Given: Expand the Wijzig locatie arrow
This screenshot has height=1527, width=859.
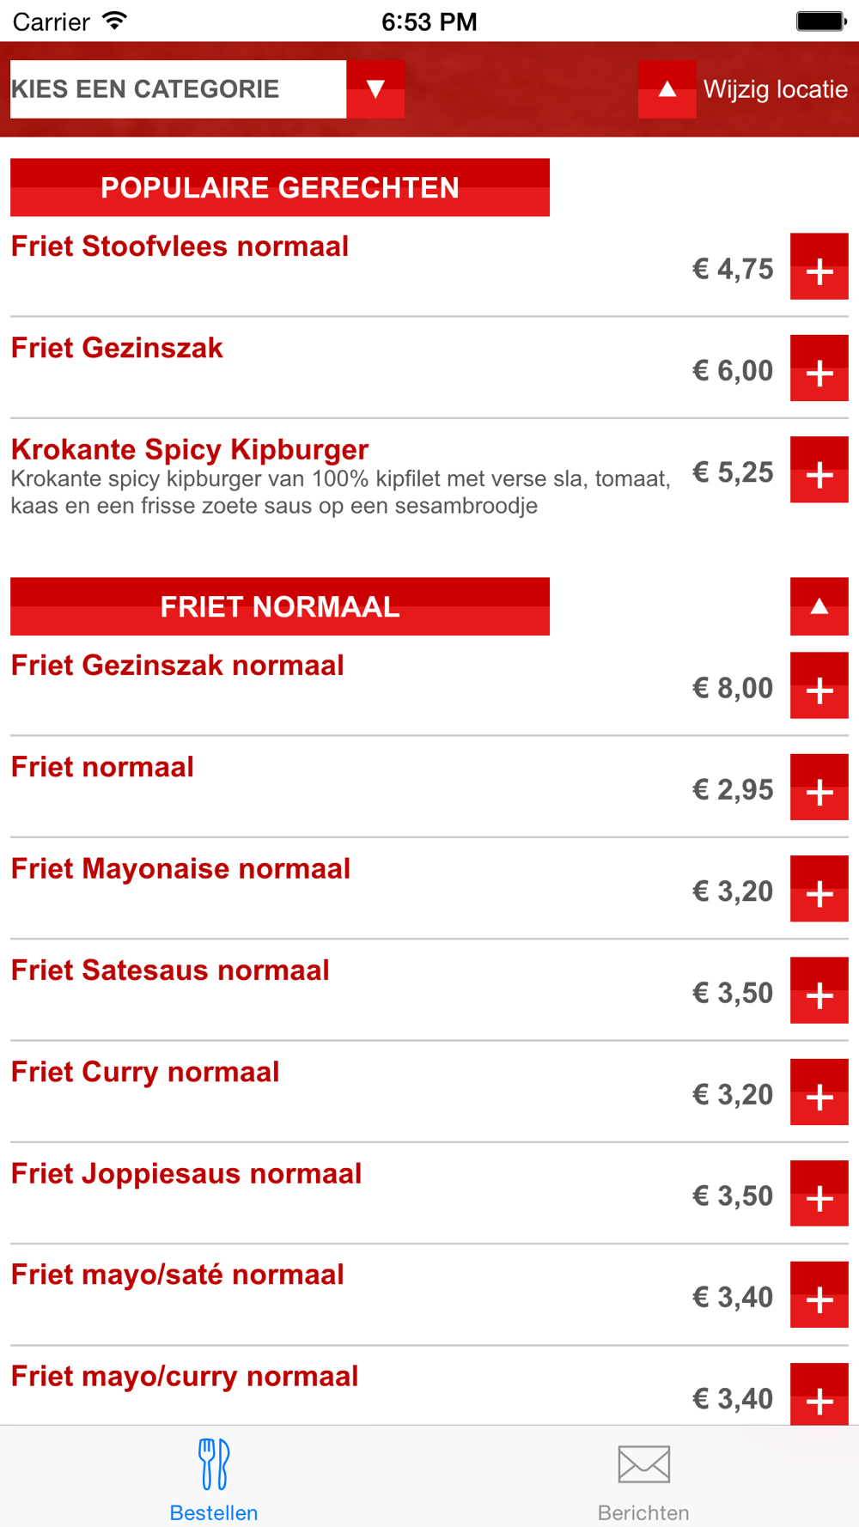Looking at the screenshot, I should click(x=667, y=89).
